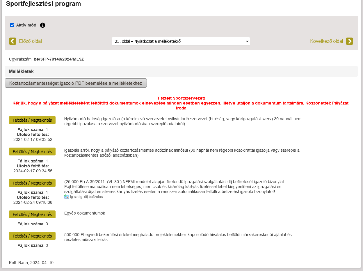The height and width of the screenshot is (271, 363).
Task: Open Feltöltés / Megtekintés for köztartozásmentes adózó igazolás
Action: point(32,152)
